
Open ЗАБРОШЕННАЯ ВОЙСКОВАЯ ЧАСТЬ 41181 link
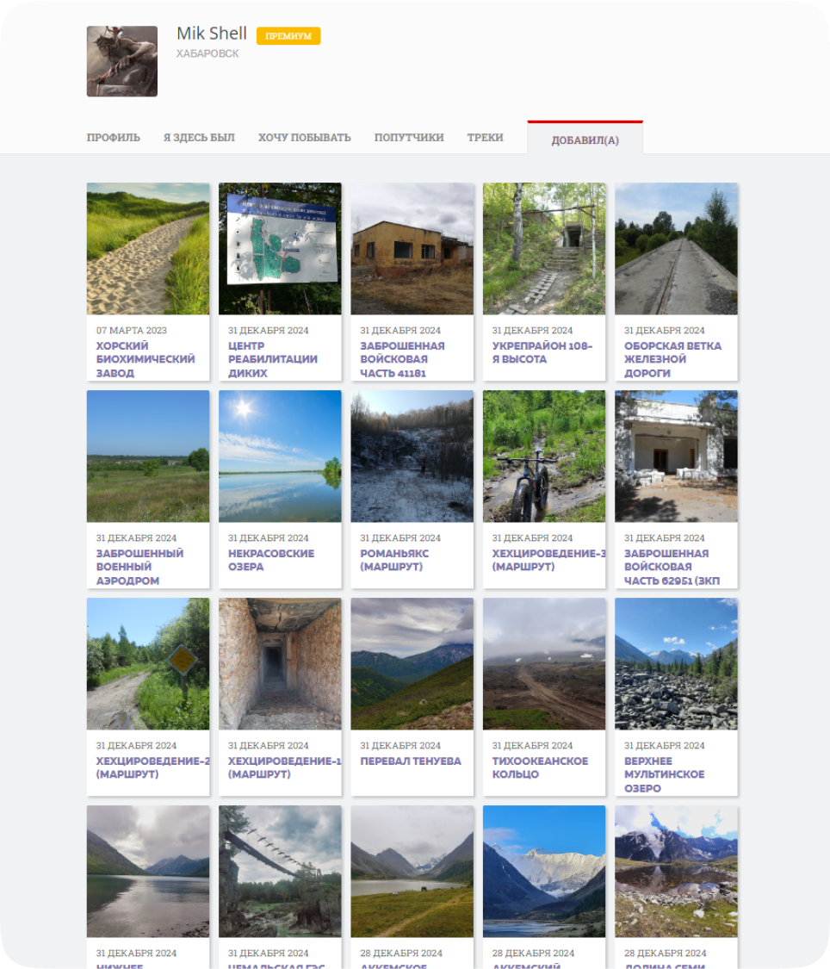pos(402,359)
